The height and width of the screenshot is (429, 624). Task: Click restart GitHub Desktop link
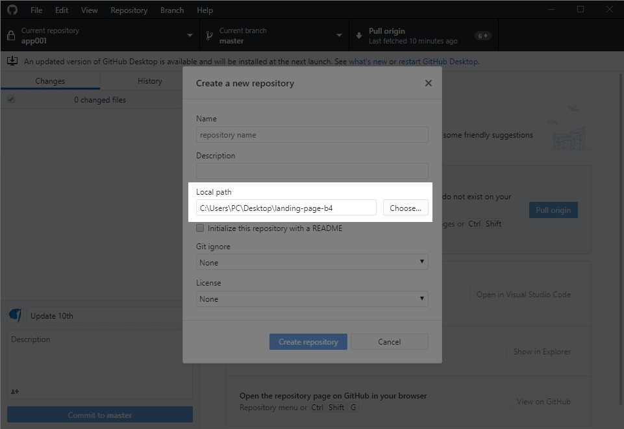tap(438, 61)
